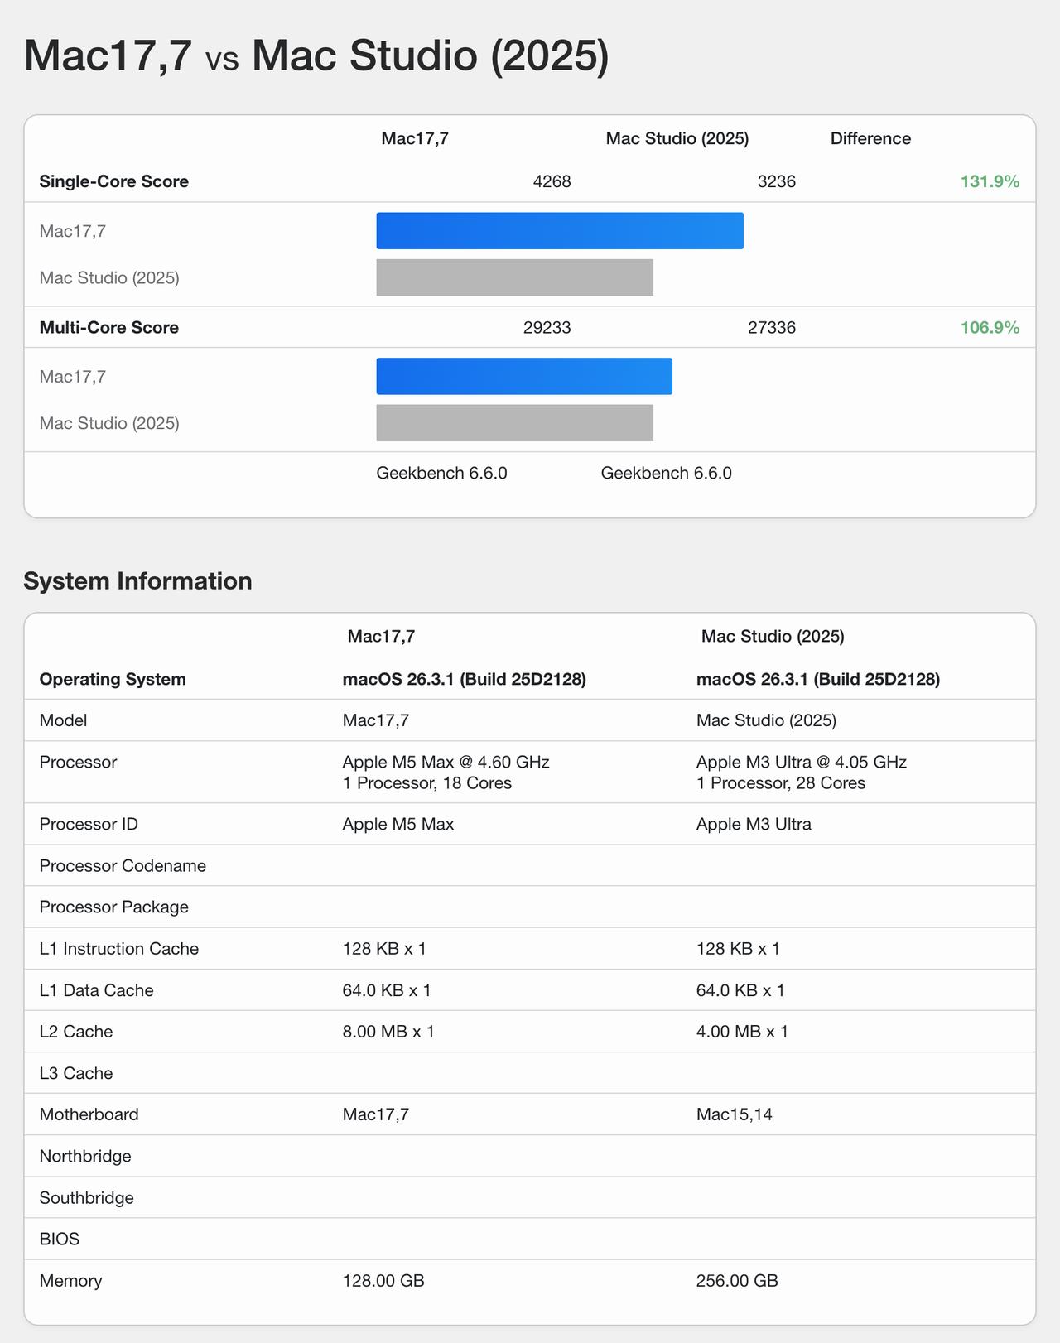
Task: Select the single-core value "4268"
Action: (x=552, y=181)
